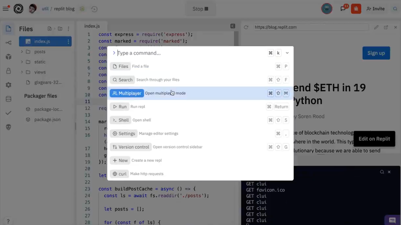401x225 pixels.
Task: Open the unit tests checkmark sidebar icon
Action: tap(9, 113)
